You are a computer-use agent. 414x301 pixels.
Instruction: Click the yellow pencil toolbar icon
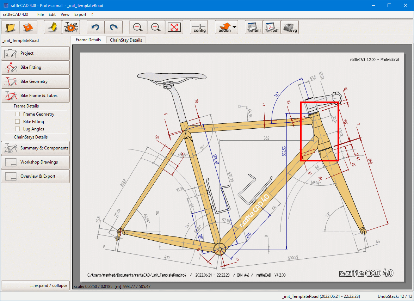(53, 27)
